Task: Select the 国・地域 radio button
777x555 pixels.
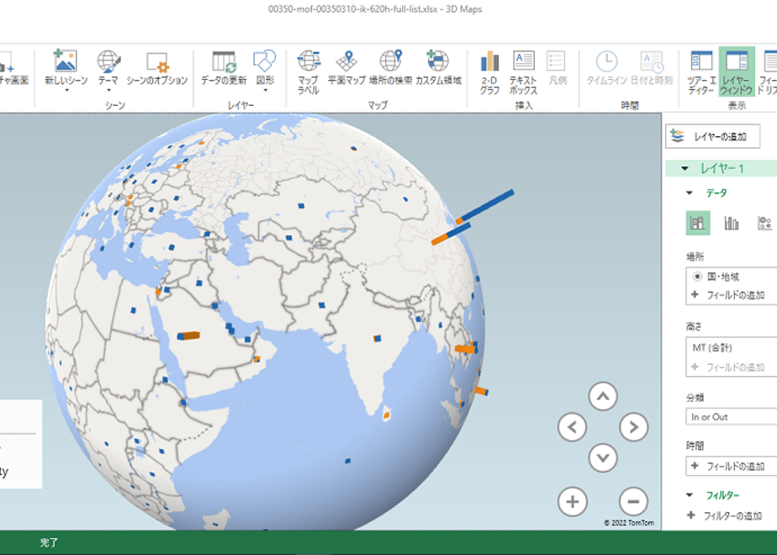Action: click(x=697, y=277)
